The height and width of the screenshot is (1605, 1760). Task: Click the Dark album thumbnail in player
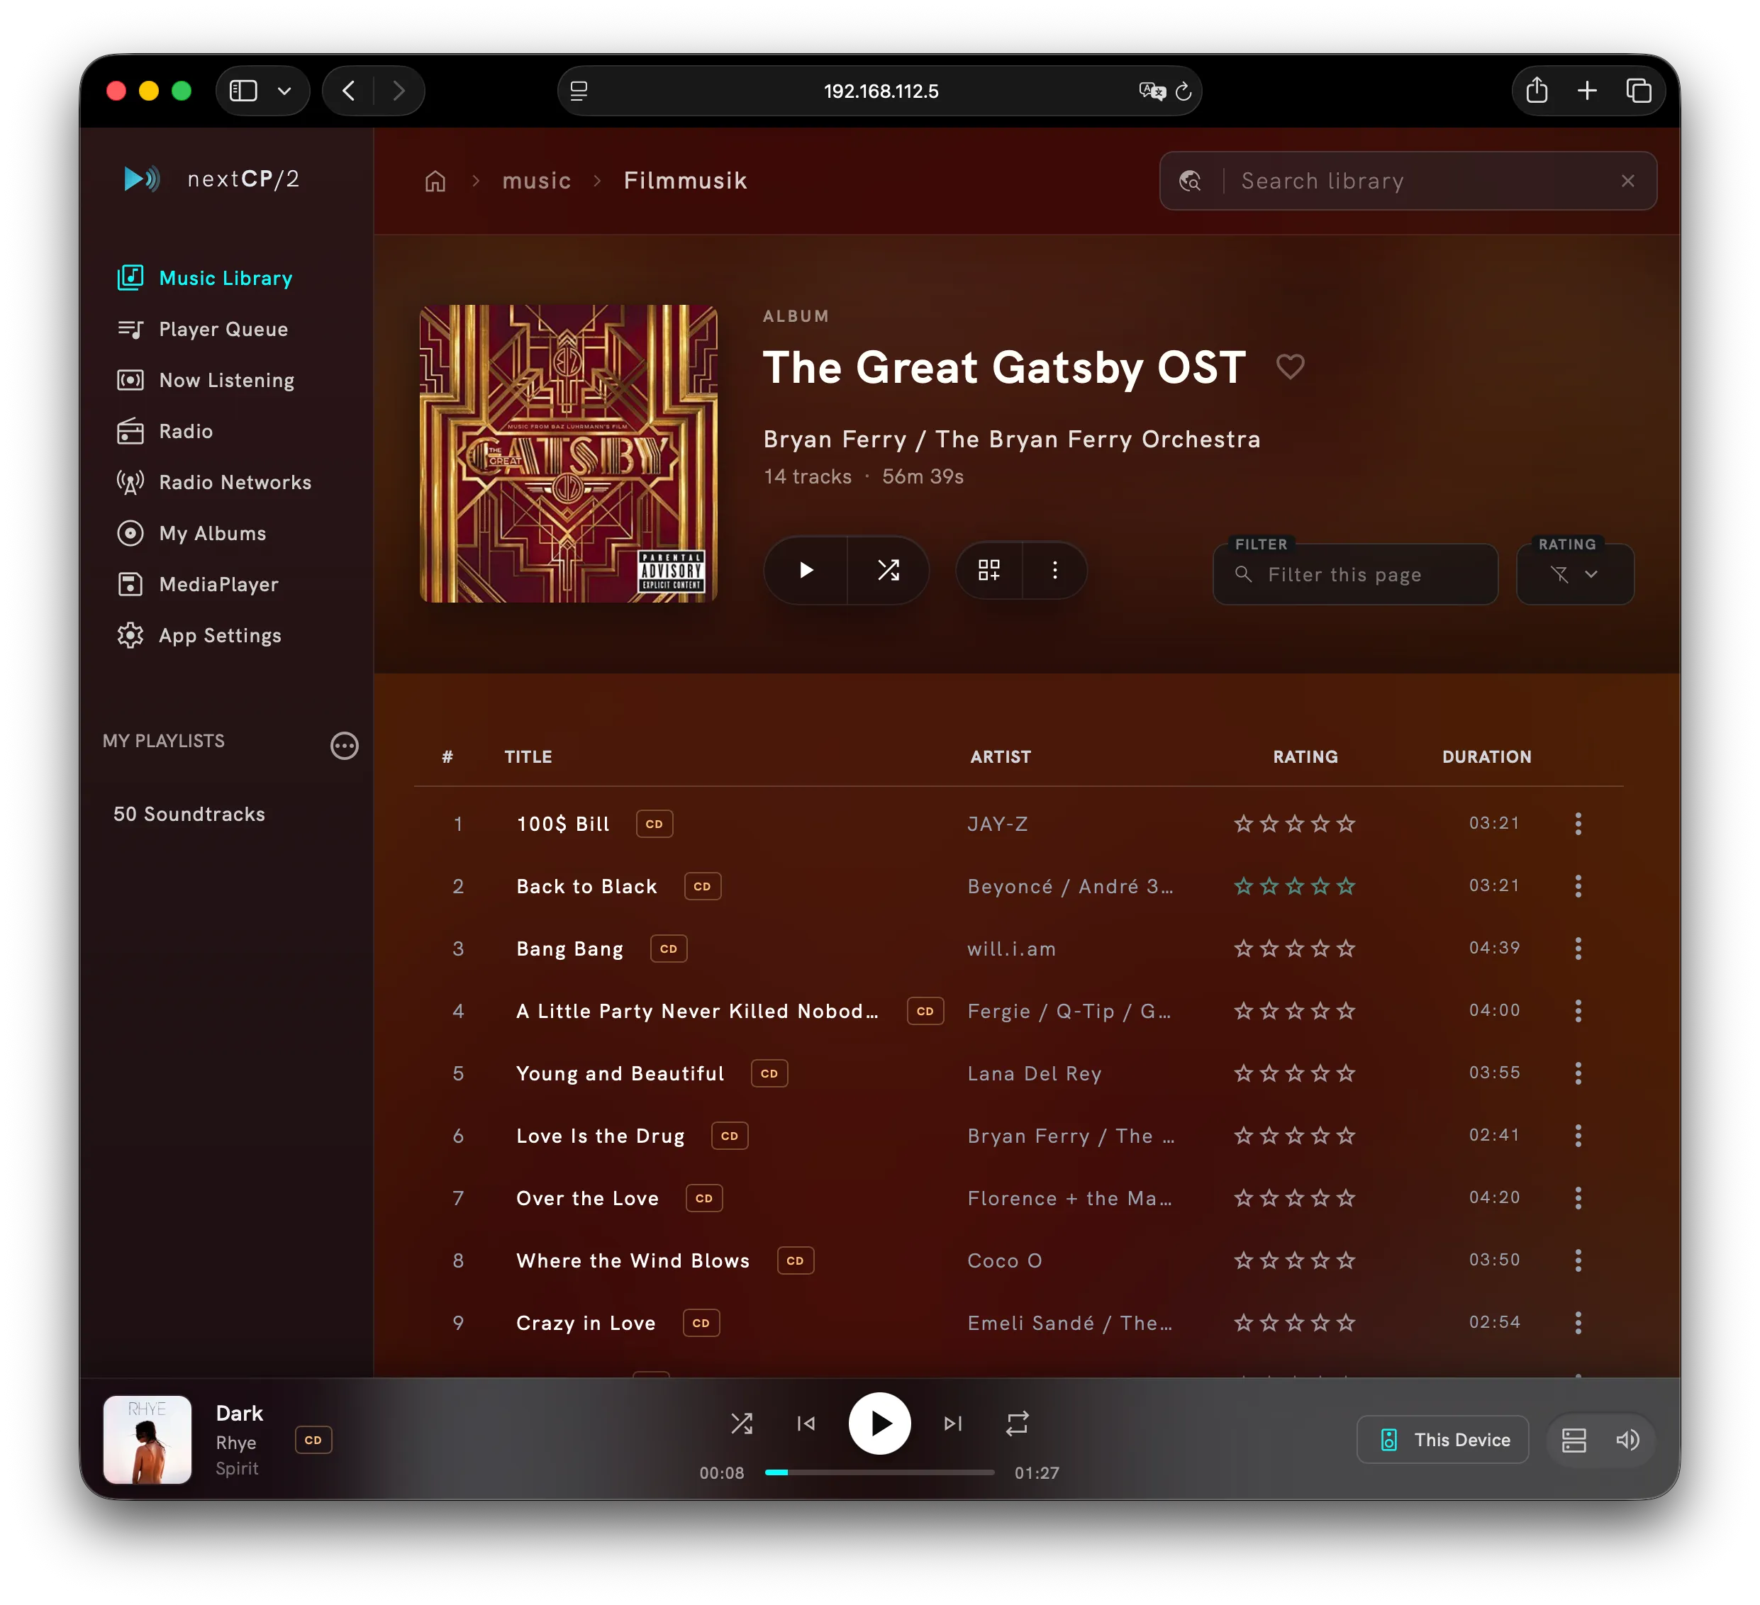[147, 1439]
